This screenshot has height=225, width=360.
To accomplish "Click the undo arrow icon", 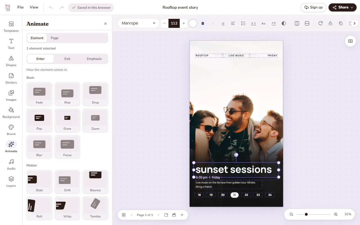I will [x=51, y=8].
